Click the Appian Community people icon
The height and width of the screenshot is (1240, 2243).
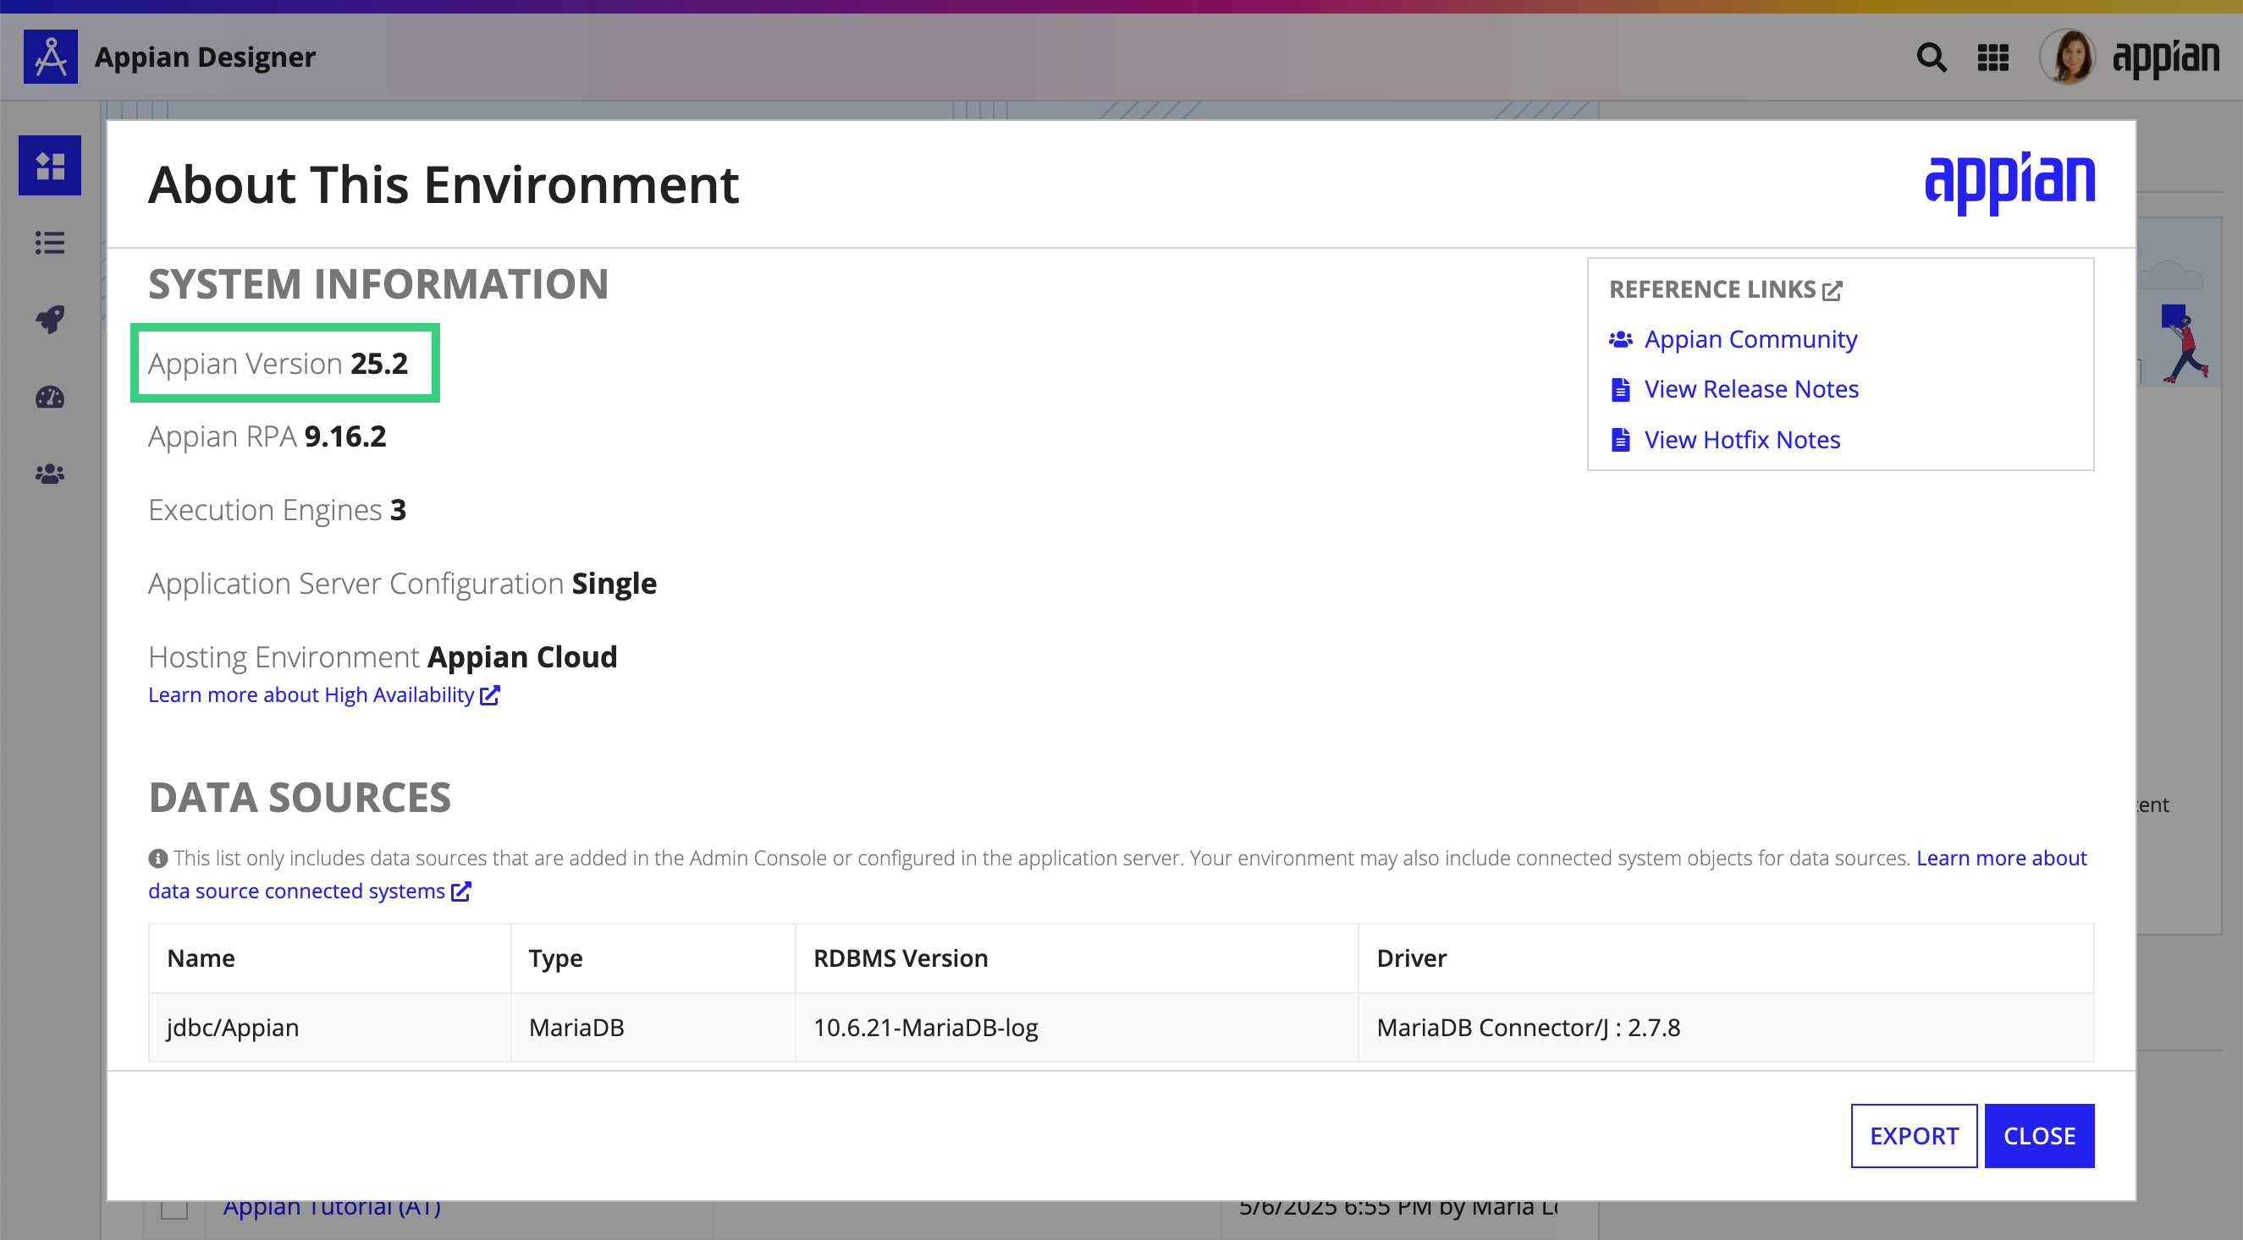(x=1620, y=339)
